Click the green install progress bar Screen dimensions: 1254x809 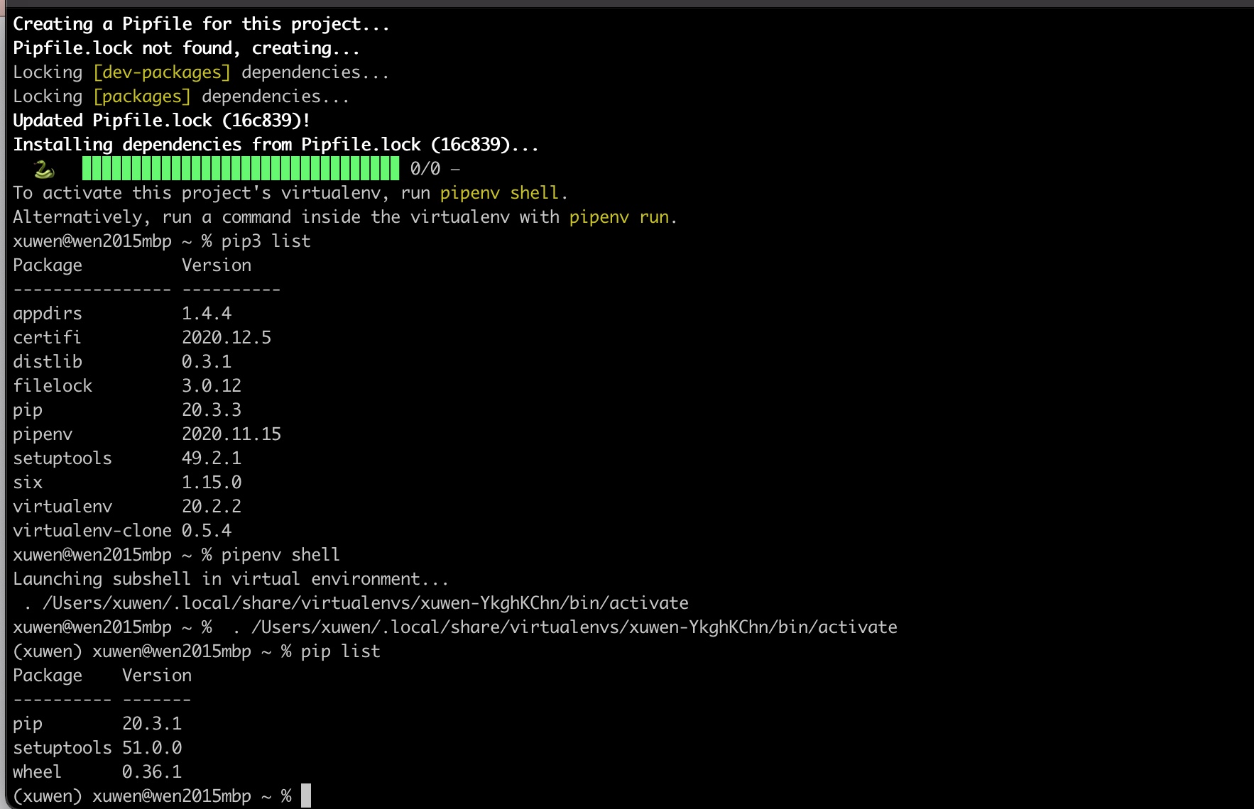click(240, 169)
